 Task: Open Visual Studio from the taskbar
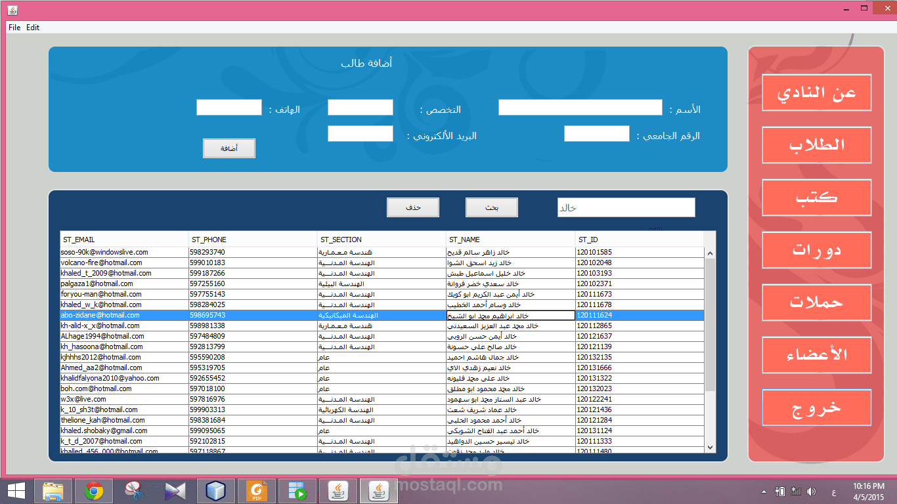tap(175, 491)
